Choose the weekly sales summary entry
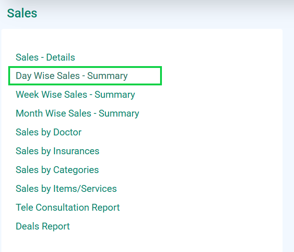Image resolution: width=294 pixels, height=252 pixels. [75, 95]
